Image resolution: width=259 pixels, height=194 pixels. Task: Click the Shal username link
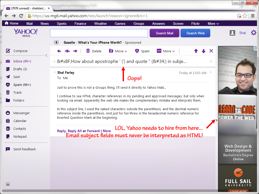click(x=243, y=33)
